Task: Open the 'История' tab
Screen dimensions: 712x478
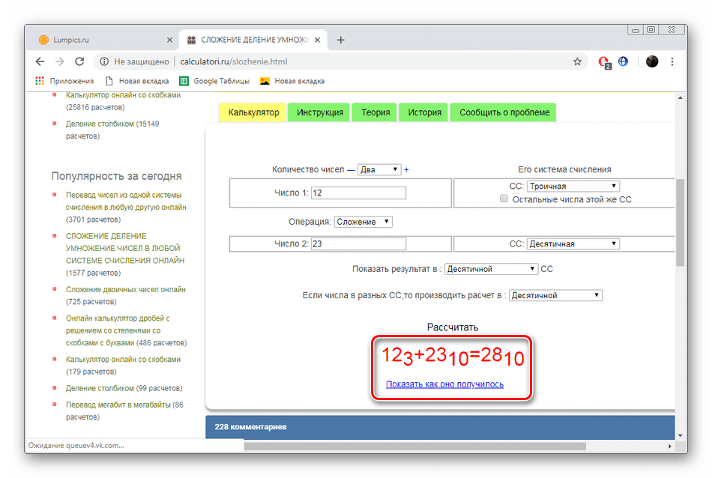Action: (423, 112)
